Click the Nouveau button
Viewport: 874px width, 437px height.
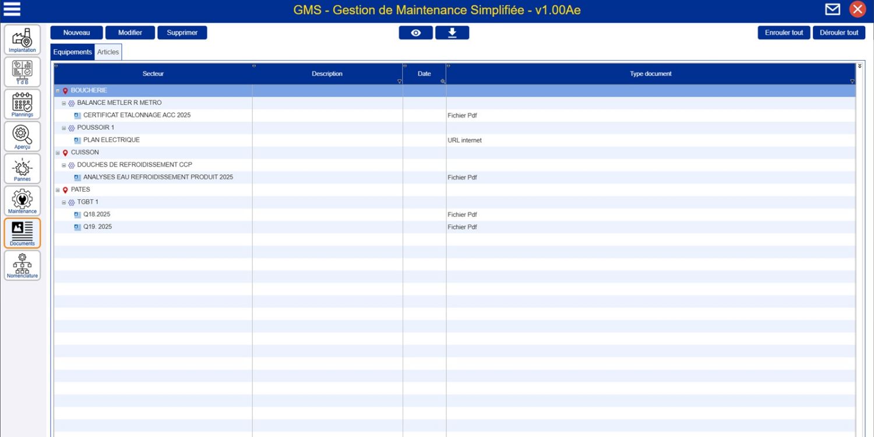[76, 33]
